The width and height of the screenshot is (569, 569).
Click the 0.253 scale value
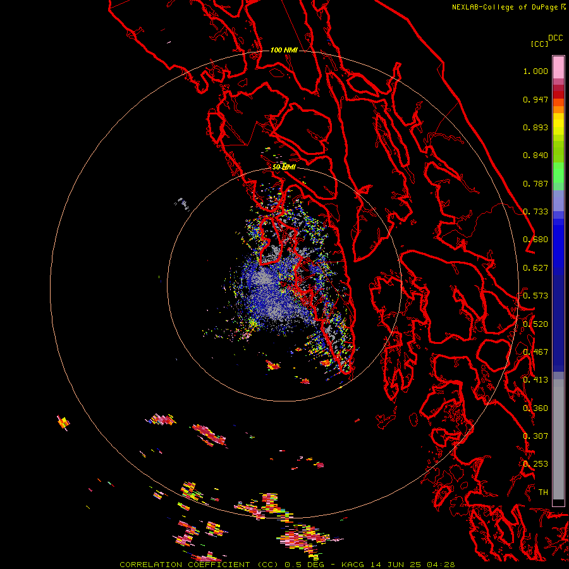pyautogui.click(x=535, y=464)
